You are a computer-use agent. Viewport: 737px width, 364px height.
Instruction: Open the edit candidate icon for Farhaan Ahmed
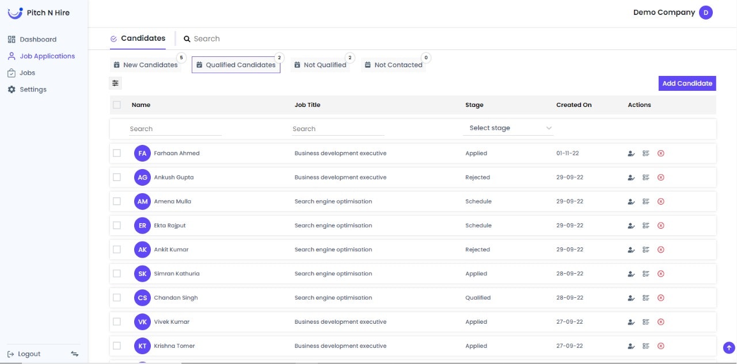coord(631,154)
